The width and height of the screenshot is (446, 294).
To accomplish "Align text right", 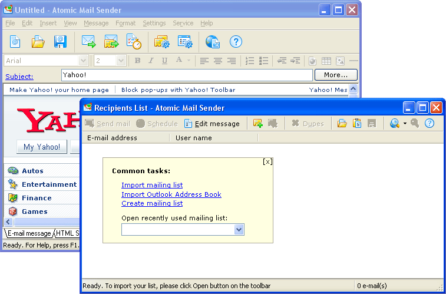I will click(232, 61).
